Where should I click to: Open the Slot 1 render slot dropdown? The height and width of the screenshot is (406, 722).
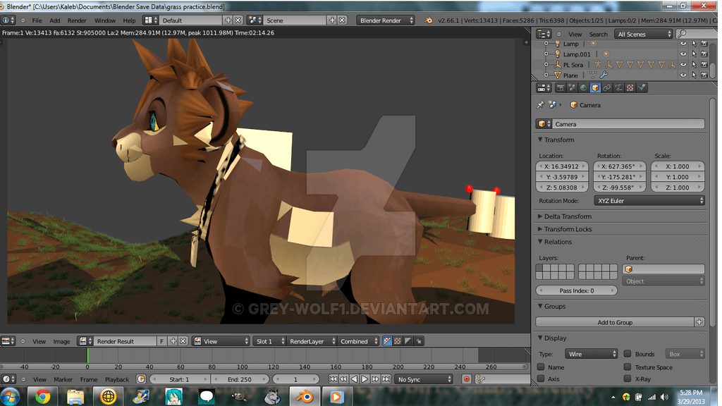click(x=270, y=341)
